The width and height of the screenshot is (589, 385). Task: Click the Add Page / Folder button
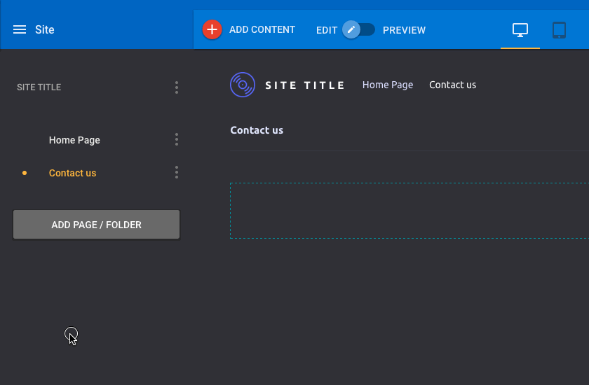(x=97, y=225)
